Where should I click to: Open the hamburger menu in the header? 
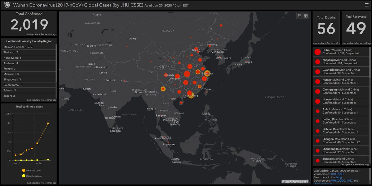tap(367, 5)
